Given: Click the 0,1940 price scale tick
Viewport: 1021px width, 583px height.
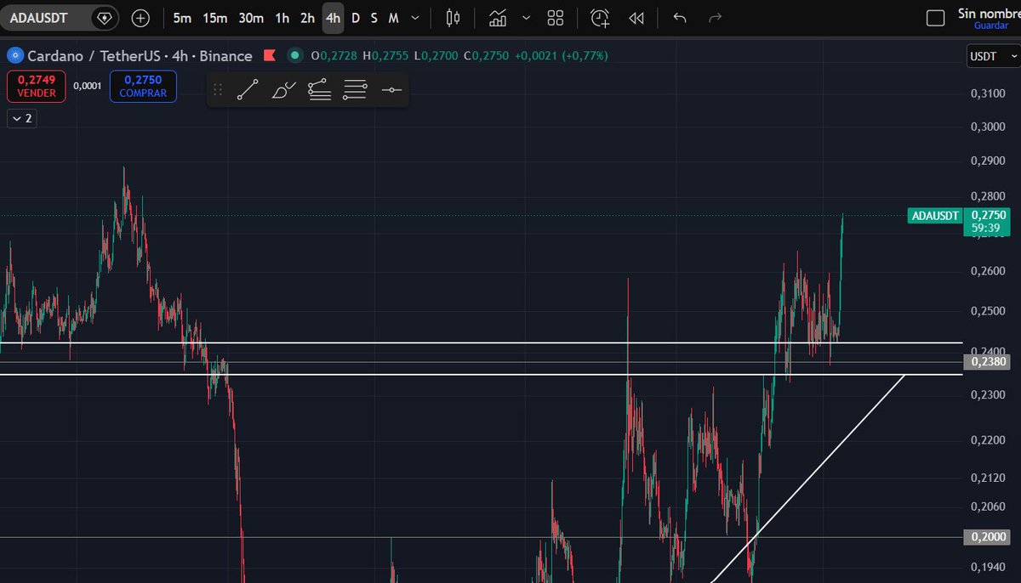Looking at the screenshot, I should [x=987, y=566].
